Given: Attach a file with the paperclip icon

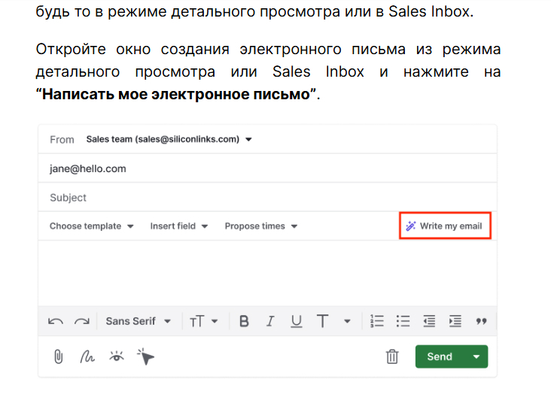Looking at the screenshot, I should tap(58, 356).
